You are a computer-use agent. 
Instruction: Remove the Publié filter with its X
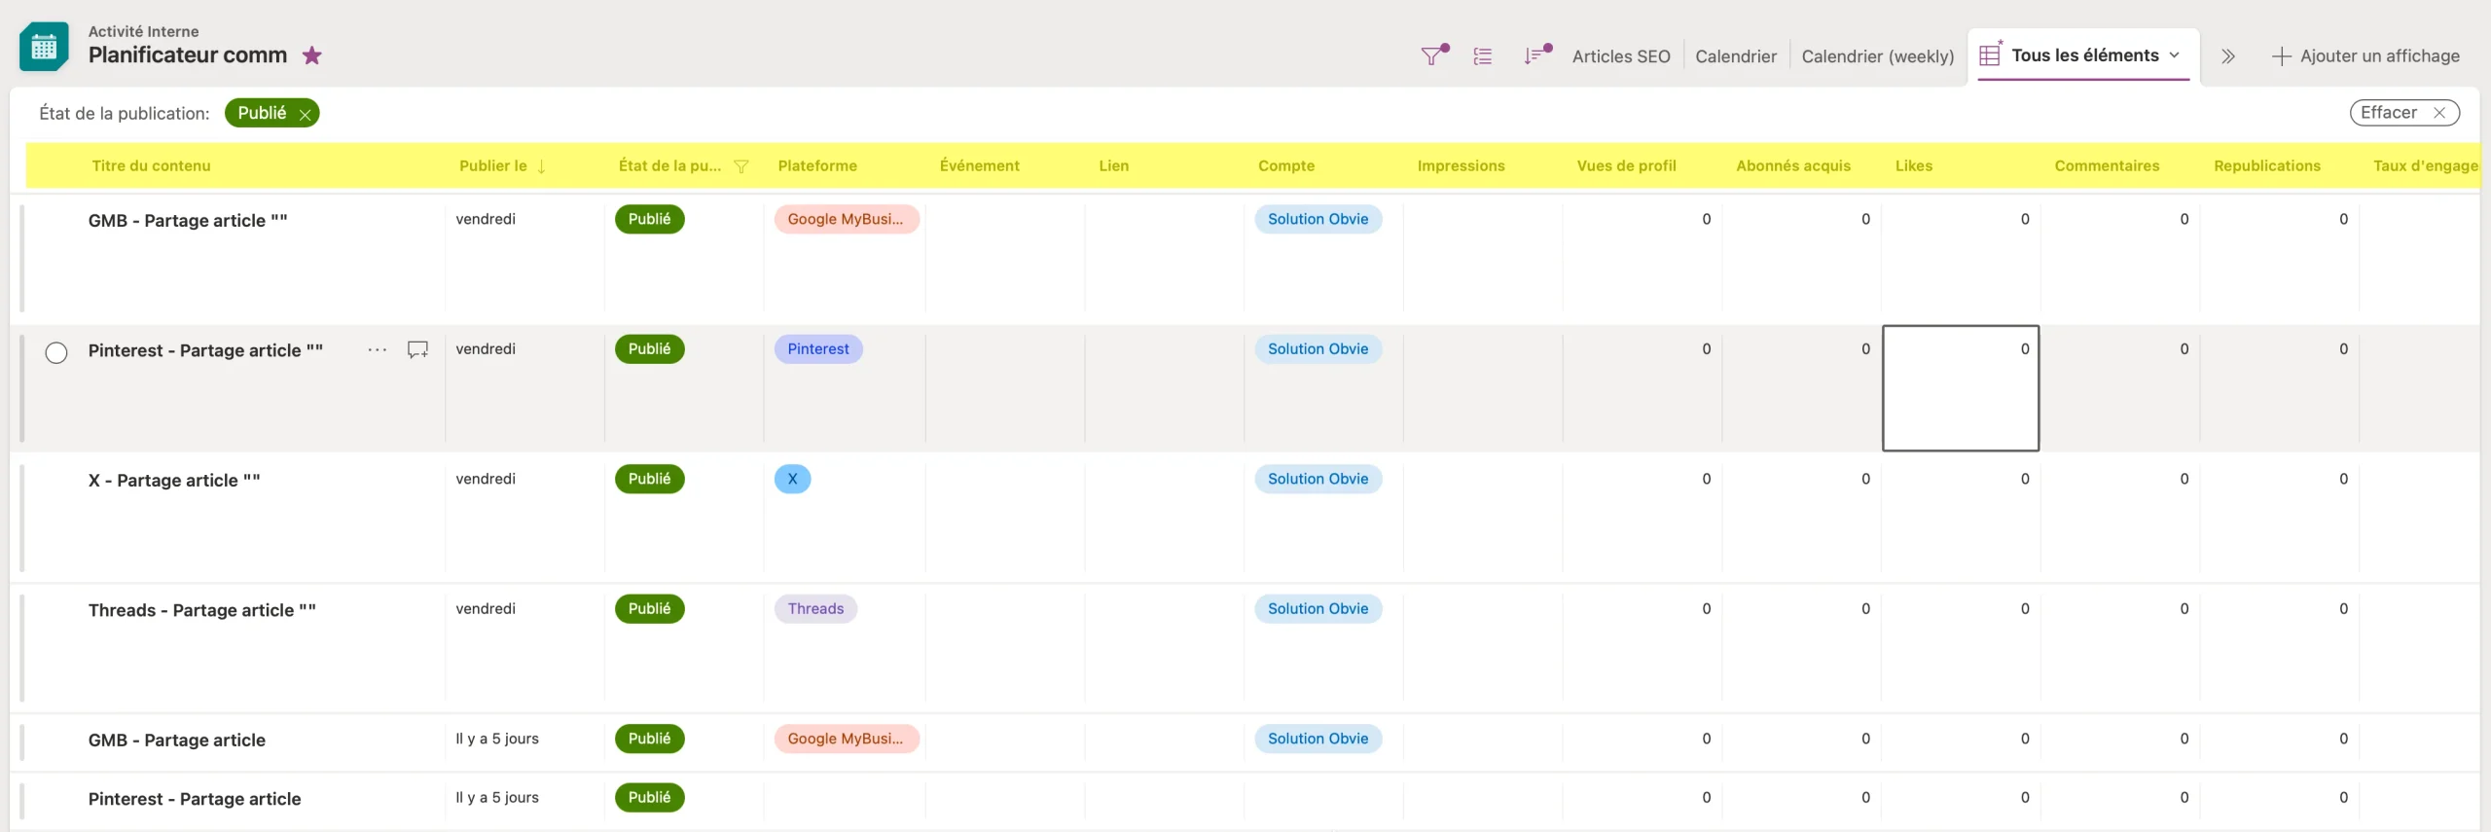[305, 114]
